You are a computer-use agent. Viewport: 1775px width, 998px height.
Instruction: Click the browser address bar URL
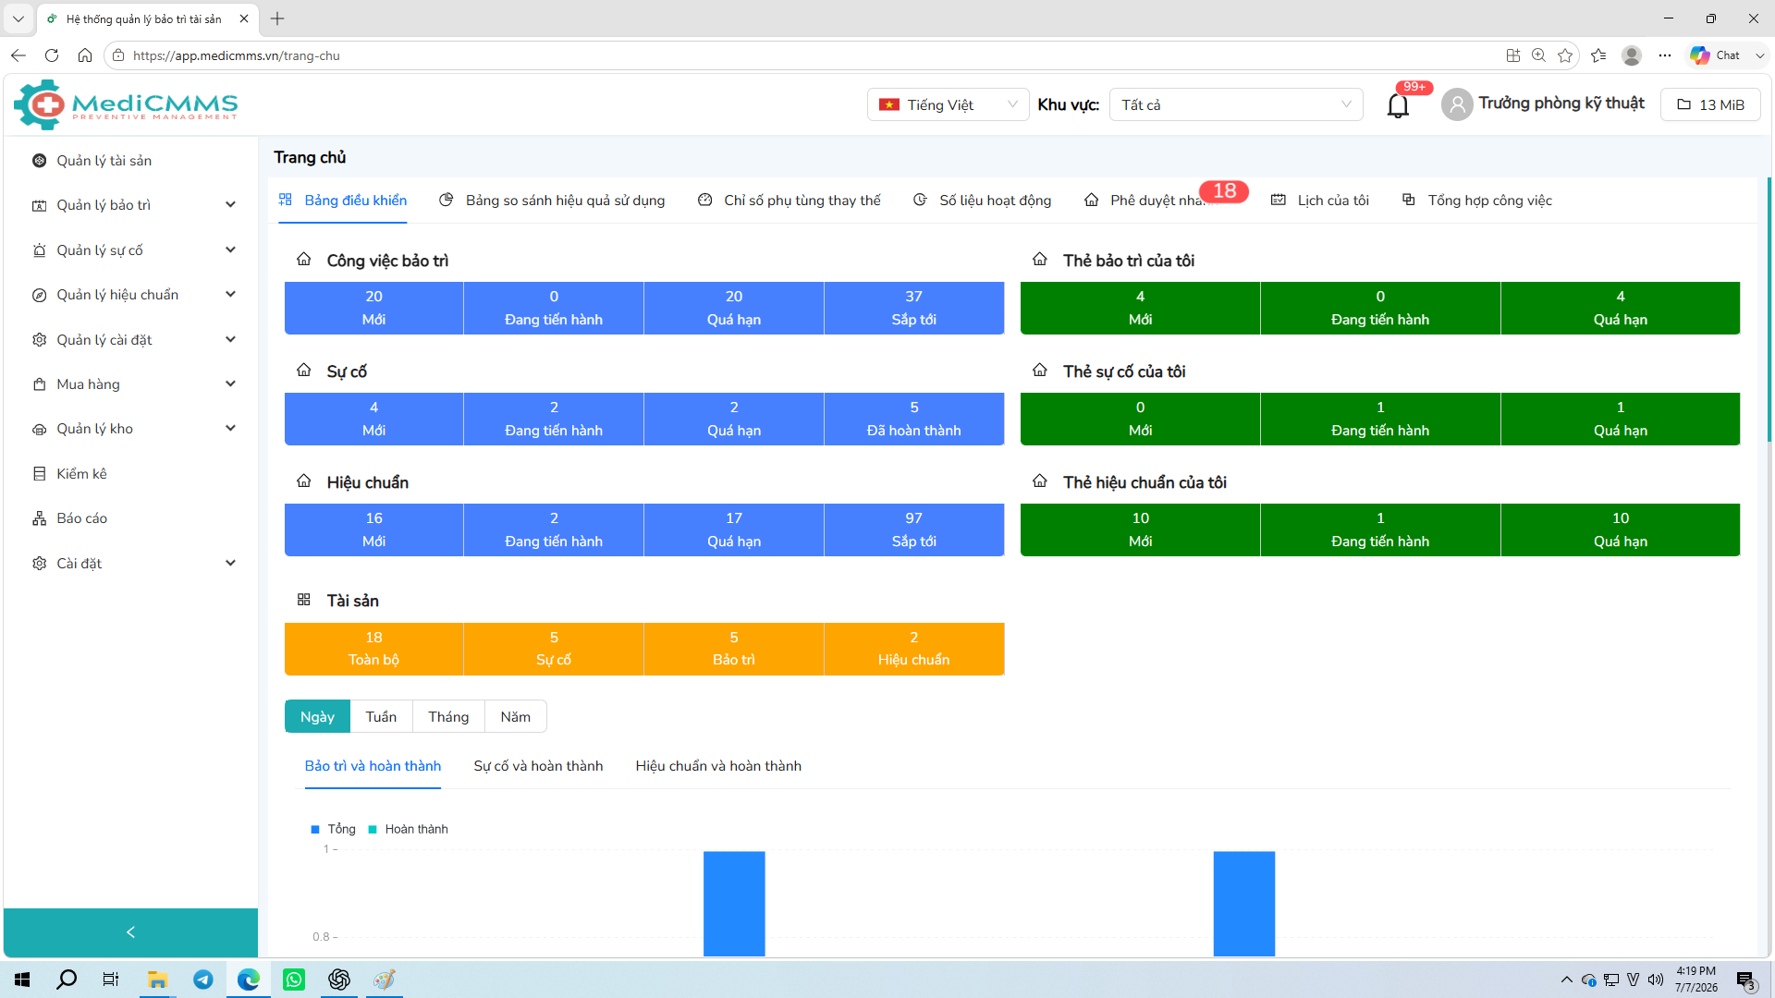coord(236,55)
